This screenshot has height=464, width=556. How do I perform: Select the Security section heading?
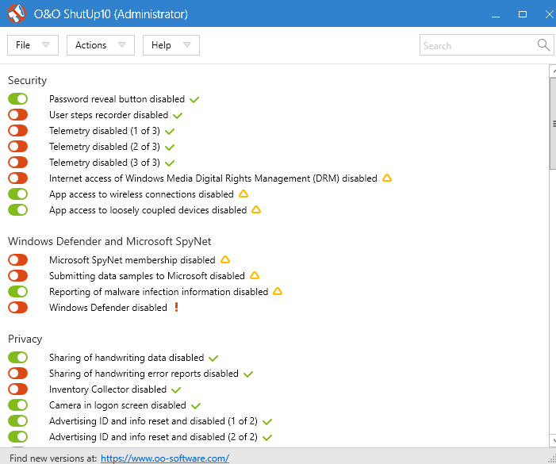point(27,80)
